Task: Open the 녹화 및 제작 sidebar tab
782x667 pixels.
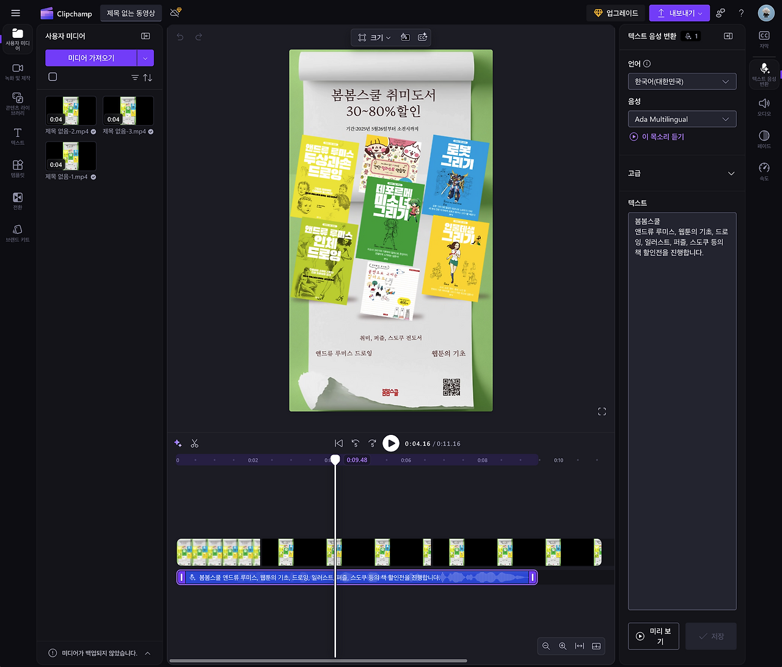Action: click(x=18, y=71)
